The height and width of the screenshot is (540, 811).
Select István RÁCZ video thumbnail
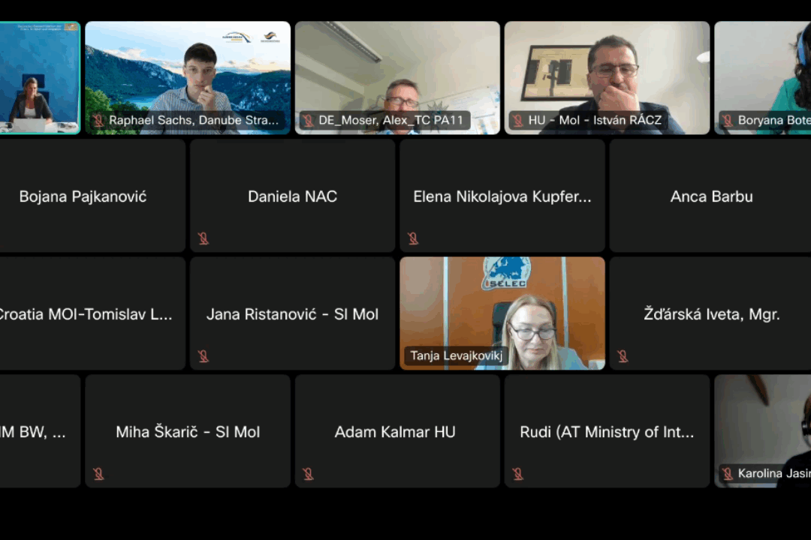(607, 77)
